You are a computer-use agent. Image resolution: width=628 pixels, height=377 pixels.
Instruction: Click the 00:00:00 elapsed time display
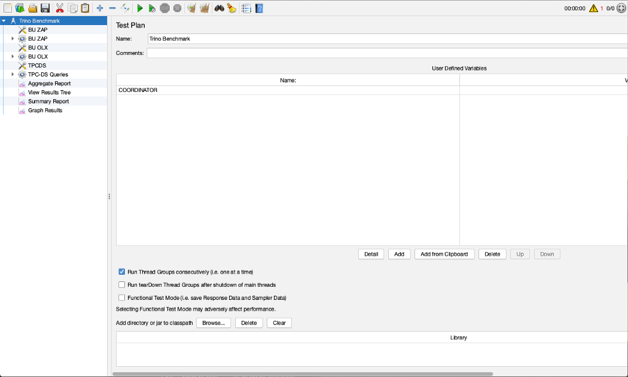click(x=575, y=8)
